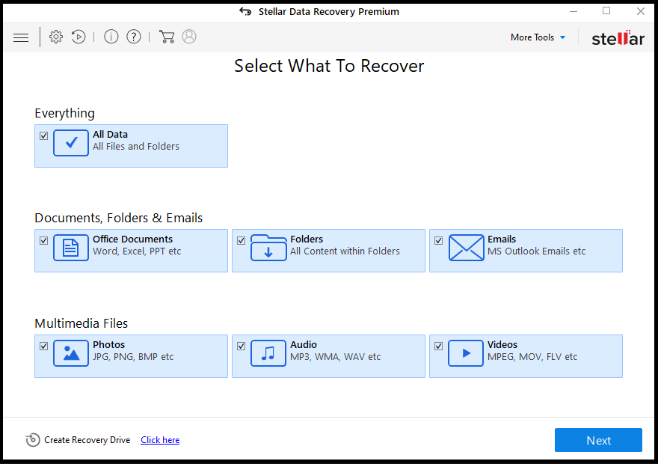658x464 pixels.
Task: Toggle the Photos checkbox
Action: click(43, 346)
